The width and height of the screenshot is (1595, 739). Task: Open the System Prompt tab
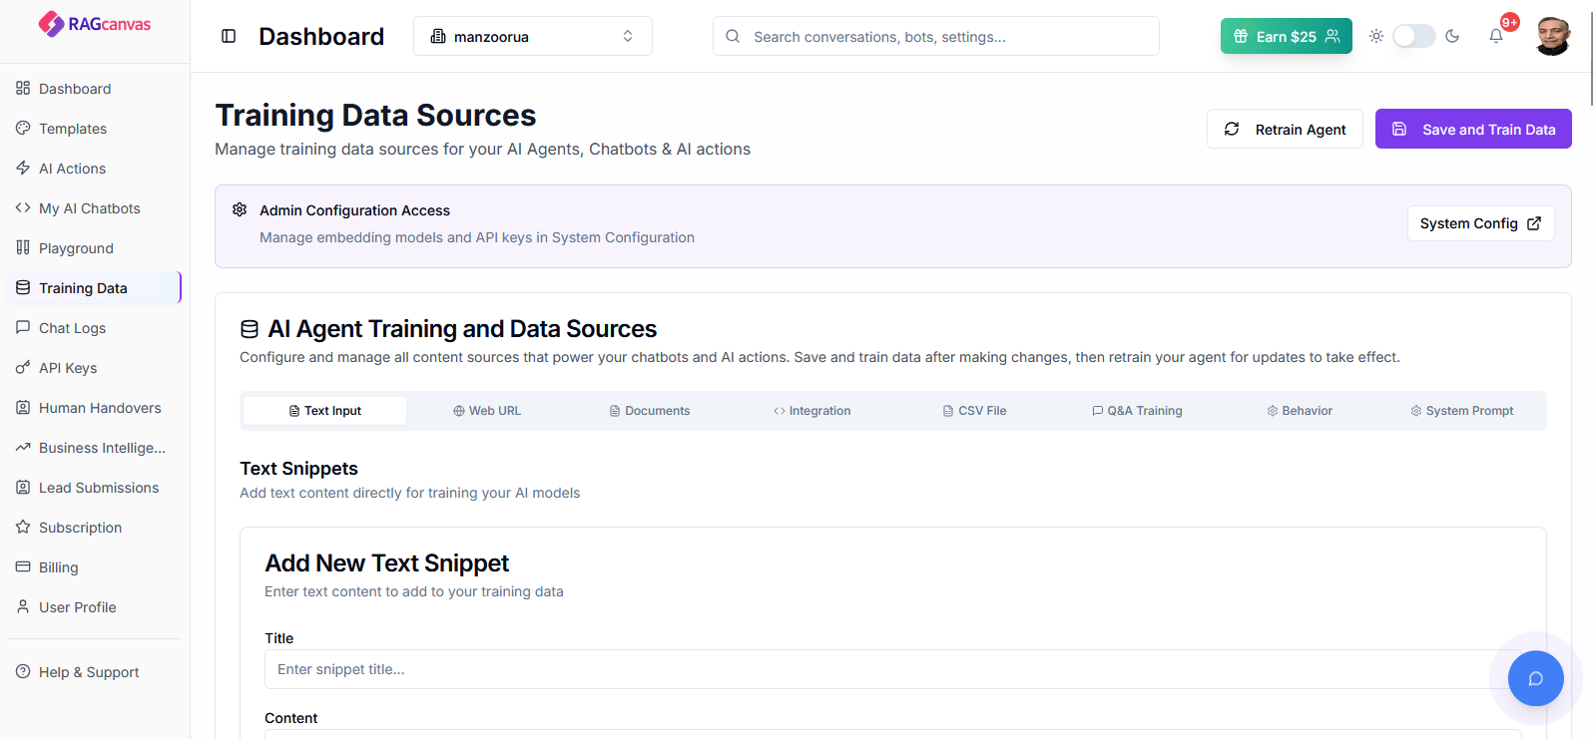pos(1461,411)
